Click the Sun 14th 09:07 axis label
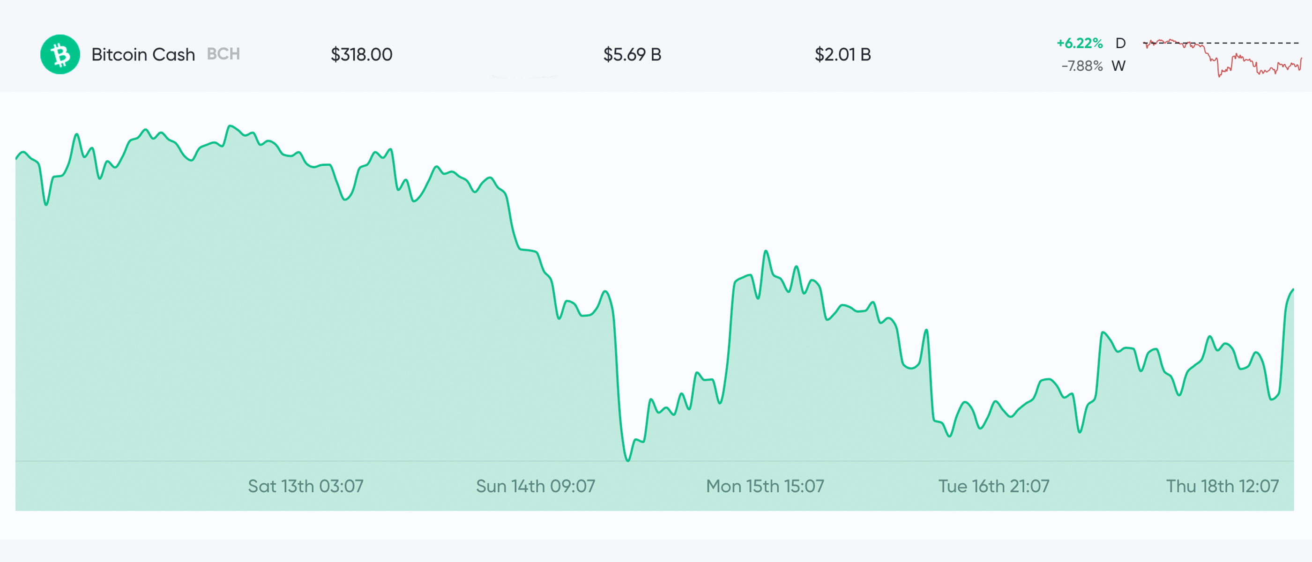 pos(535,486)
